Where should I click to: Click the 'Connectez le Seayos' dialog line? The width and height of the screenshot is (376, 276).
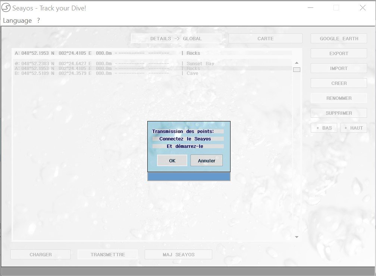(185, 139)
